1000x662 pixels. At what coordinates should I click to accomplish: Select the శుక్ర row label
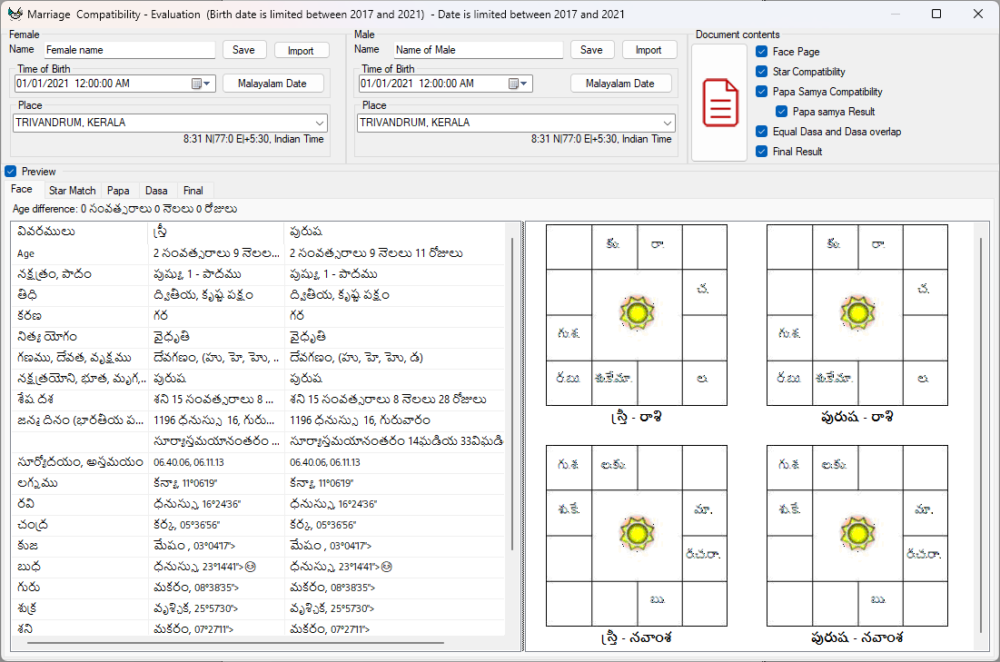(26, 608)
